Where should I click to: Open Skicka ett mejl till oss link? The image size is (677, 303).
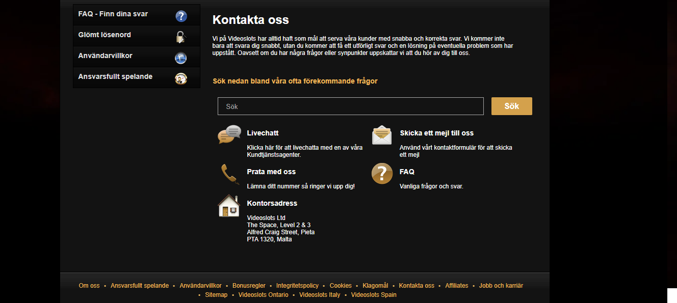pyautogui.click(x=437, y=133)
